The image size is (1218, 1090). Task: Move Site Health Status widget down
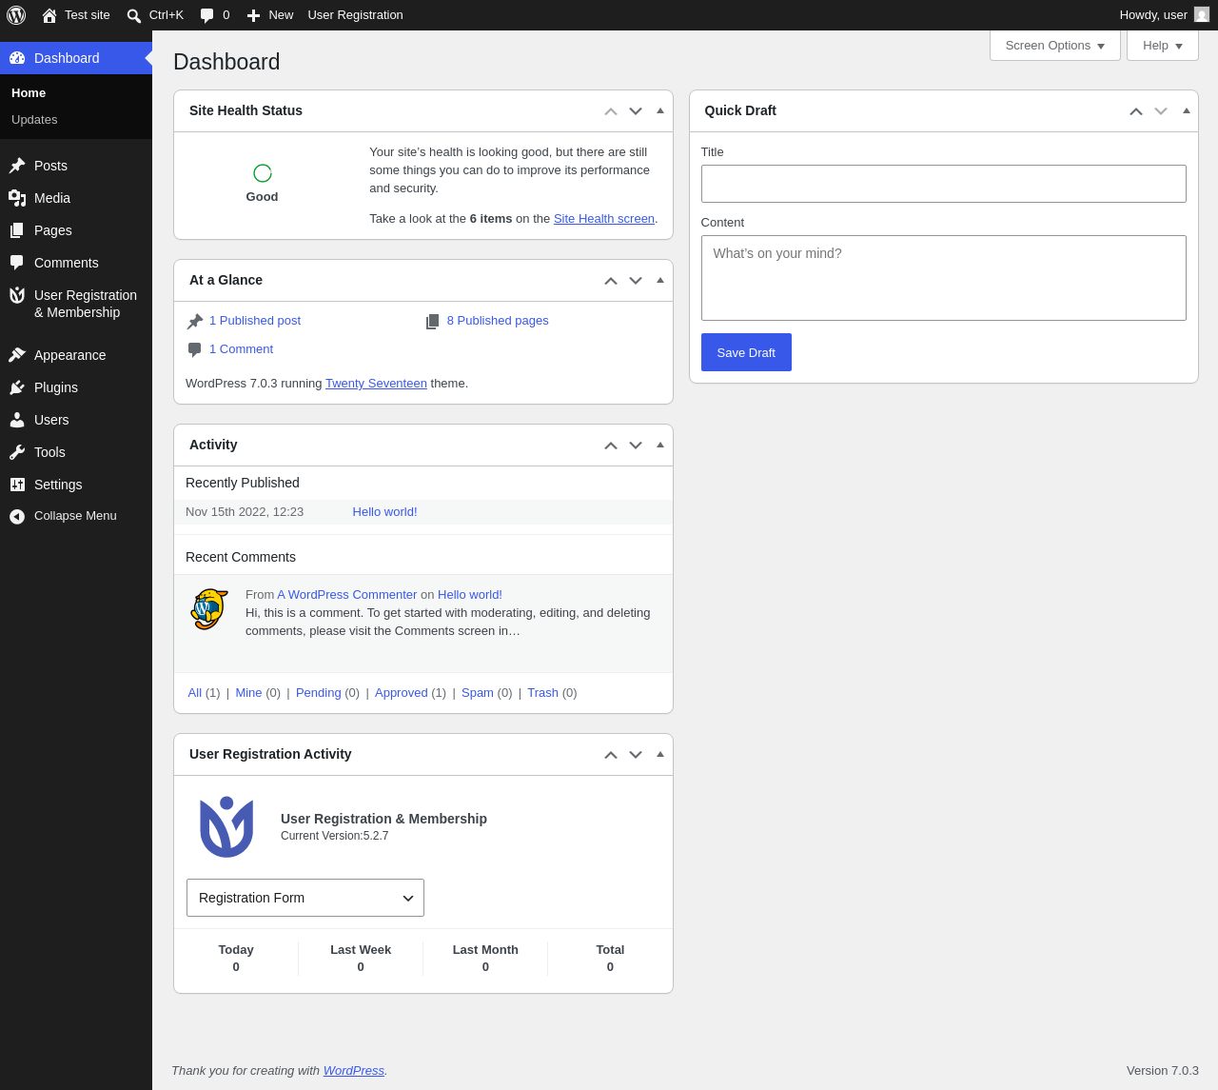click(x=636, y=111)
